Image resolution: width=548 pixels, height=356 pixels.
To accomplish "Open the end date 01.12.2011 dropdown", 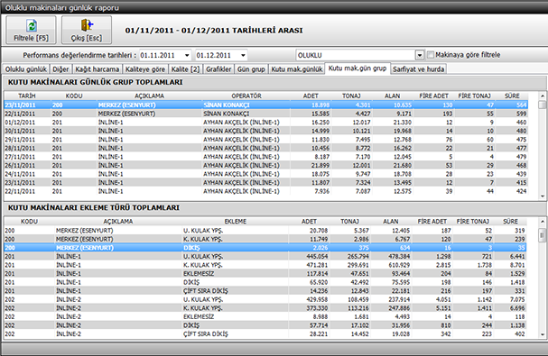I will 243,55.
